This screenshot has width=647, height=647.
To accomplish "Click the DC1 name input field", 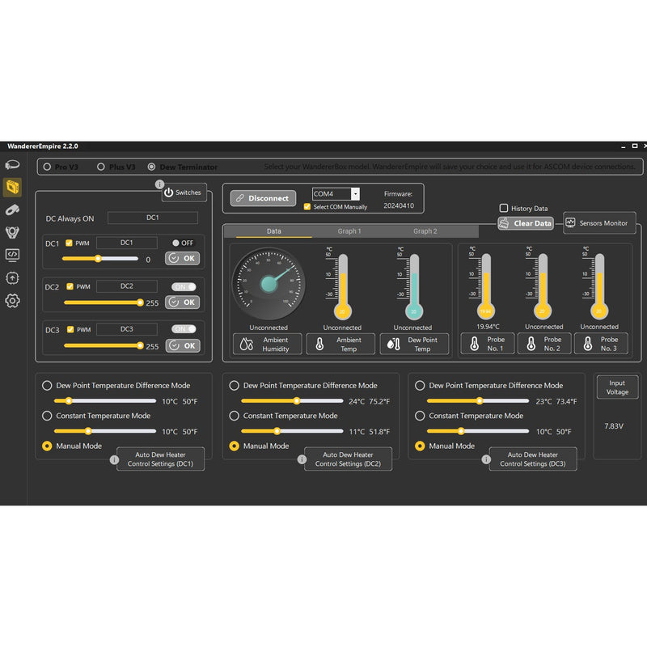I will [127, 243].
